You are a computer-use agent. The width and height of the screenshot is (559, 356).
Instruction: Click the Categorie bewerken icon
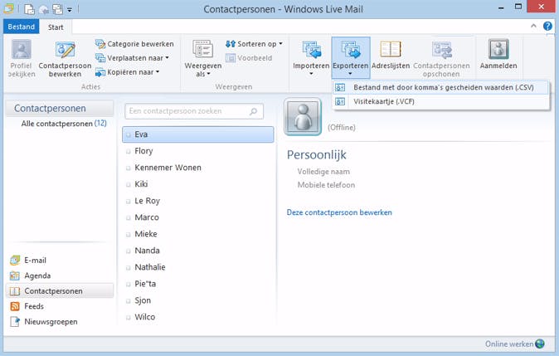[100, 44]
